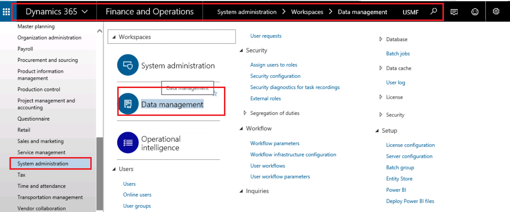Select System administration in the left menu

[x=43, y=164]
